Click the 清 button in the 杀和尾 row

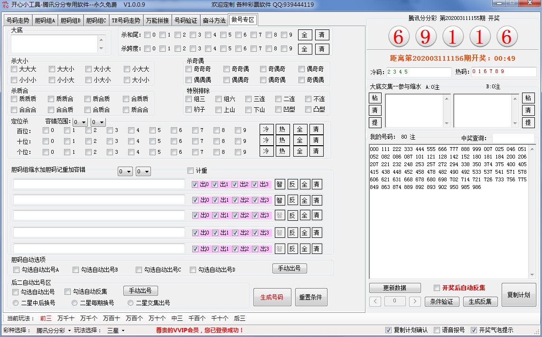coord(321,35)
